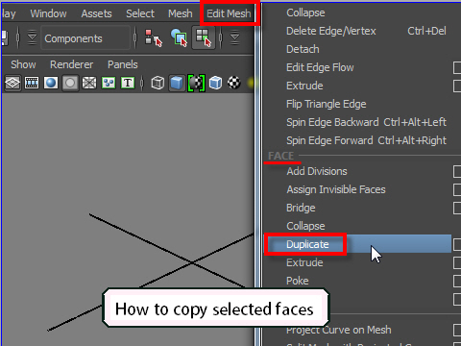461x346 pixels.
Task: Click the blue sphere icon in panel toolbar
Action: pos(51,83)
